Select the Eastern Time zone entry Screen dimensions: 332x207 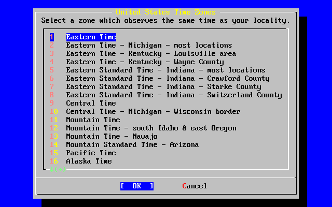pyautogui.click(x=91, y=37)
